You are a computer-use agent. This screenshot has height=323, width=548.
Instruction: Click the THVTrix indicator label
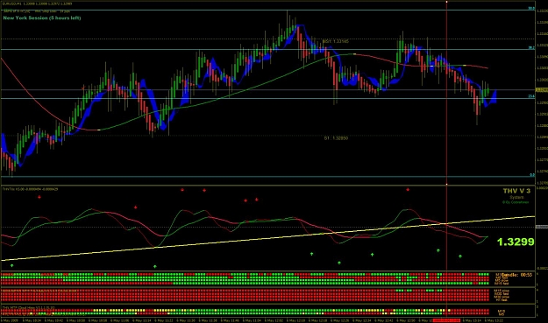[x=30, y=189]
